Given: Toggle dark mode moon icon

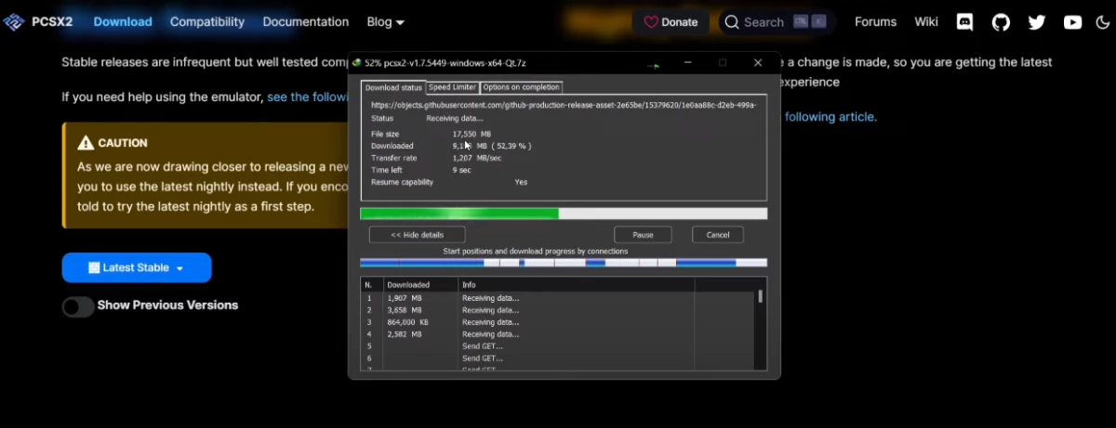Looking at the screenshot, I should point(1103,22).
